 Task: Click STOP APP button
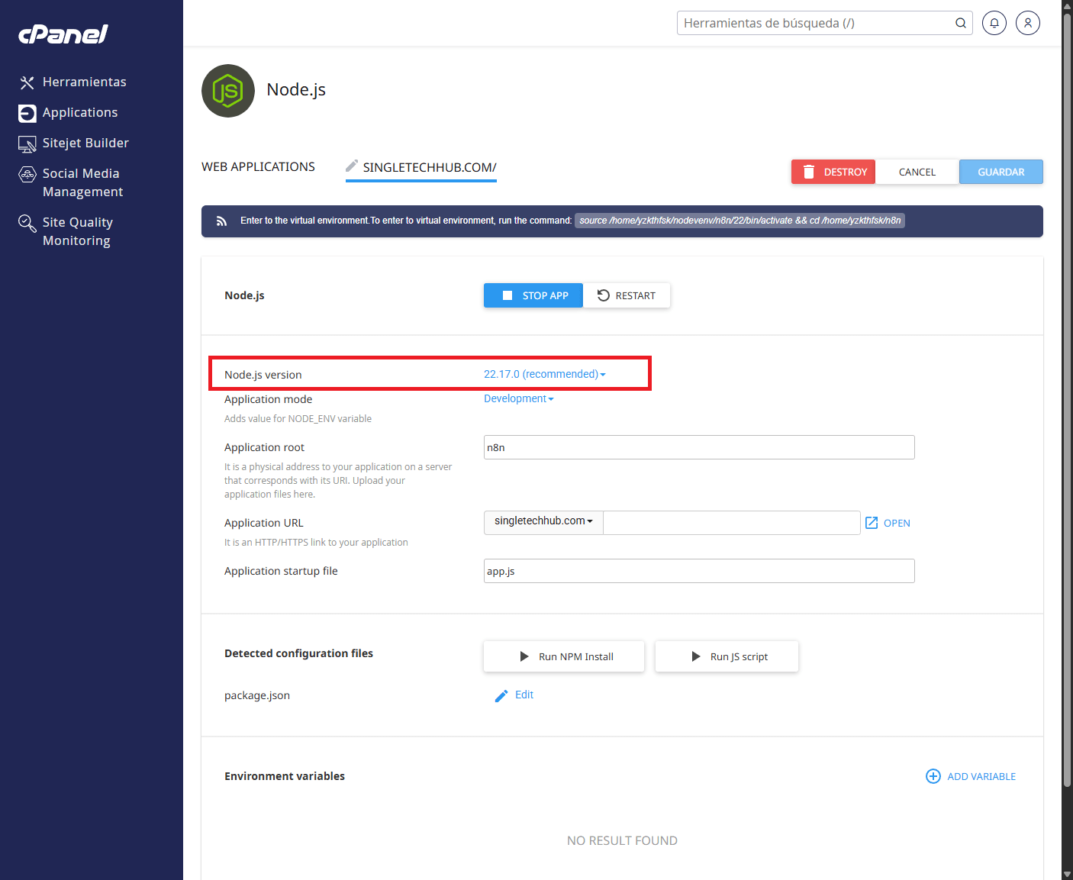(533, 295)
